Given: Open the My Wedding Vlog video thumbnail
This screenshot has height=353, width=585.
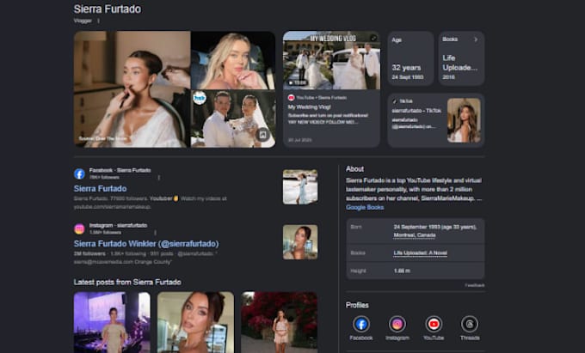Looking at the screenshot, I should pos(332,60).
